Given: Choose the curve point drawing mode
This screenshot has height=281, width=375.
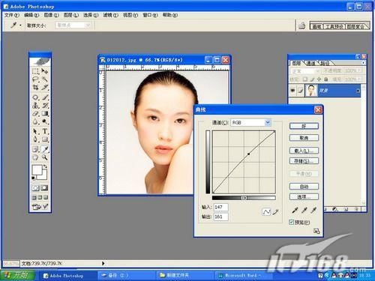Looking at the screenshot, I should pos(266,212).
